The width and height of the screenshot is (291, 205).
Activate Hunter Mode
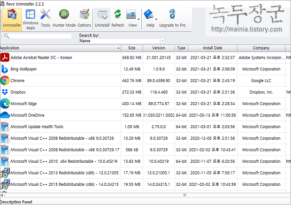(64, 19)
